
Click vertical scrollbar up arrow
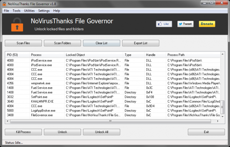pyautogui.click(x=223, y=54)
